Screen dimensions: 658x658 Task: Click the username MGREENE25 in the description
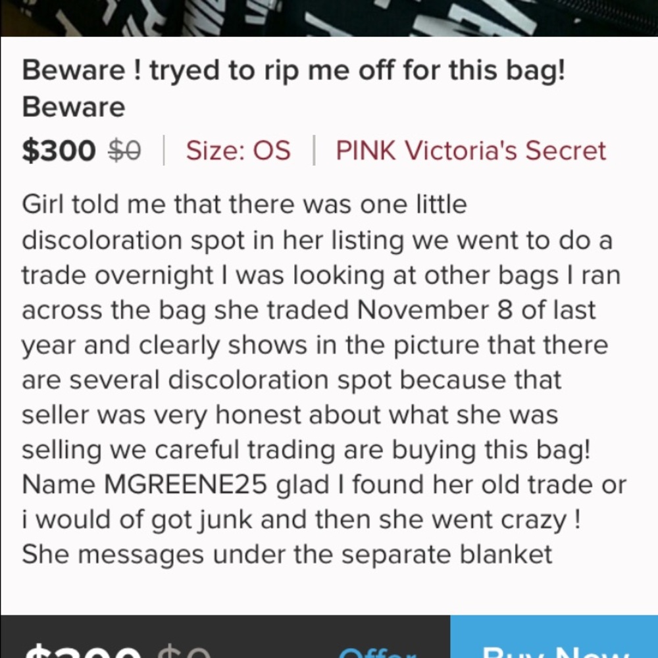click(x=186, y=485)
